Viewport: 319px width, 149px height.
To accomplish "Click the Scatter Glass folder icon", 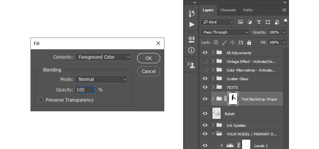I will click(219, 79).
